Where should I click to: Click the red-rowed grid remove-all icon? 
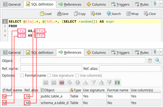point(62,82)
